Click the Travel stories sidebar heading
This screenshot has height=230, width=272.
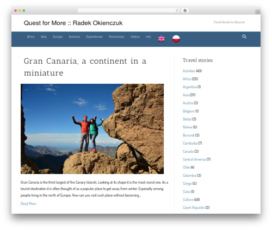197,60
